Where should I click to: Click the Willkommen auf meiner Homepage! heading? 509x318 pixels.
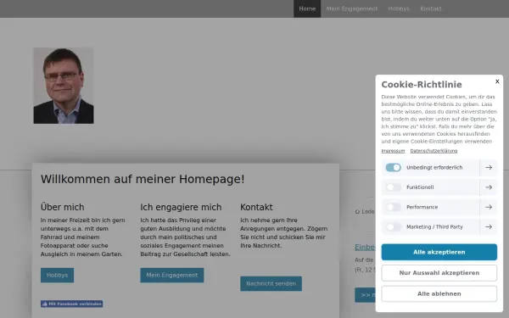tap(143, 179)
